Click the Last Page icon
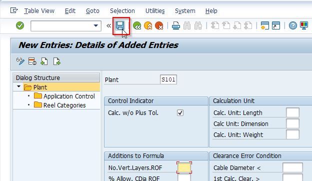This screenshot has width=312, height=181. [x=248, y=25]
